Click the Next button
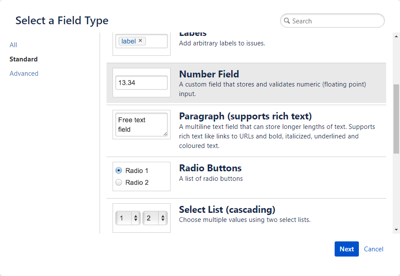This screenshot has height=276, width=400. (x=346, y=249)
